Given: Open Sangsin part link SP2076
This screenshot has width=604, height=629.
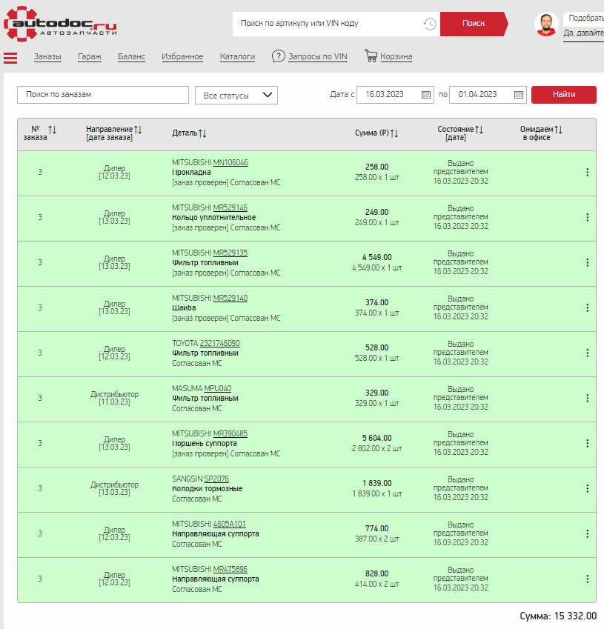Looking at the screenshot, I should tap(216, 479).
